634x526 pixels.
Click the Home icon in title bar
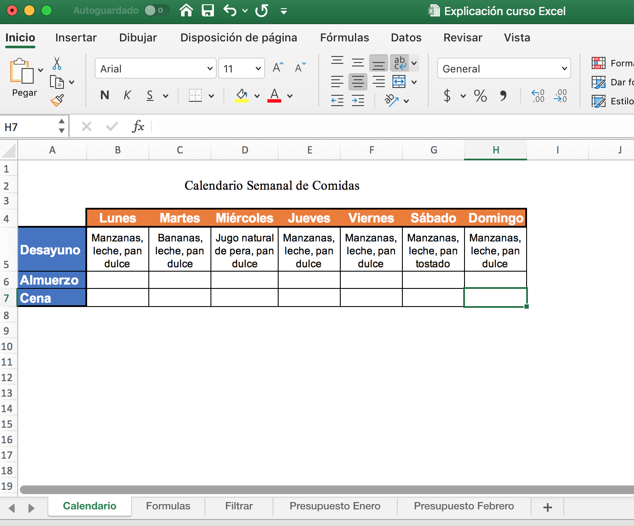186,10
